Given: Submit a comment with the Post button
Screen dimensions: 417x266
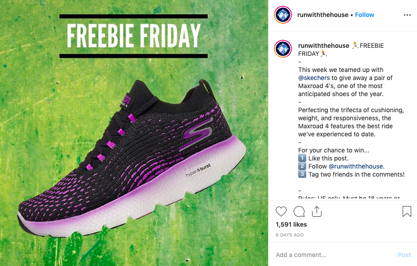Looking at the screenshot, I should click(x=404, y=254).
